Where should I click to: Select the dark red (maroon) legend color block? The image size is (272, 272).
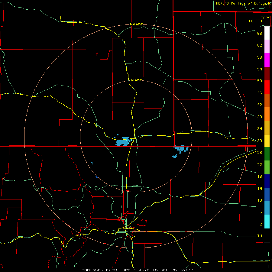pyautogui.click(x=267, y=74)
